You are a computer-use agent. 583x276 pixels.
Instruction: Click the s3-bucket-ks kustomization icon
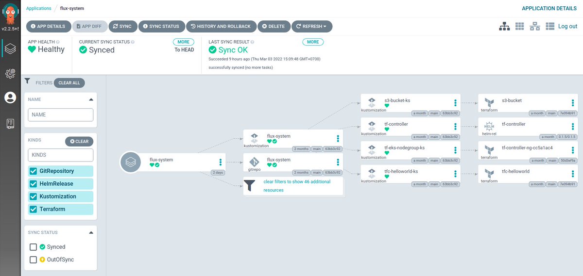pos(371,102)
